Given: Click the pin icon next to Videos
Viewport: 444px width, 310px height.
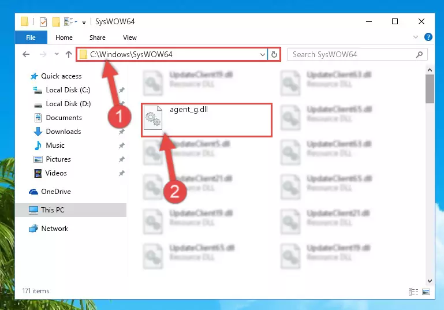Looking at the screenshot, I should tap(121, 173).
